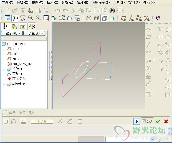
Task: Click the New file icon
Action: pyautogui.click(x=7, y=10)
